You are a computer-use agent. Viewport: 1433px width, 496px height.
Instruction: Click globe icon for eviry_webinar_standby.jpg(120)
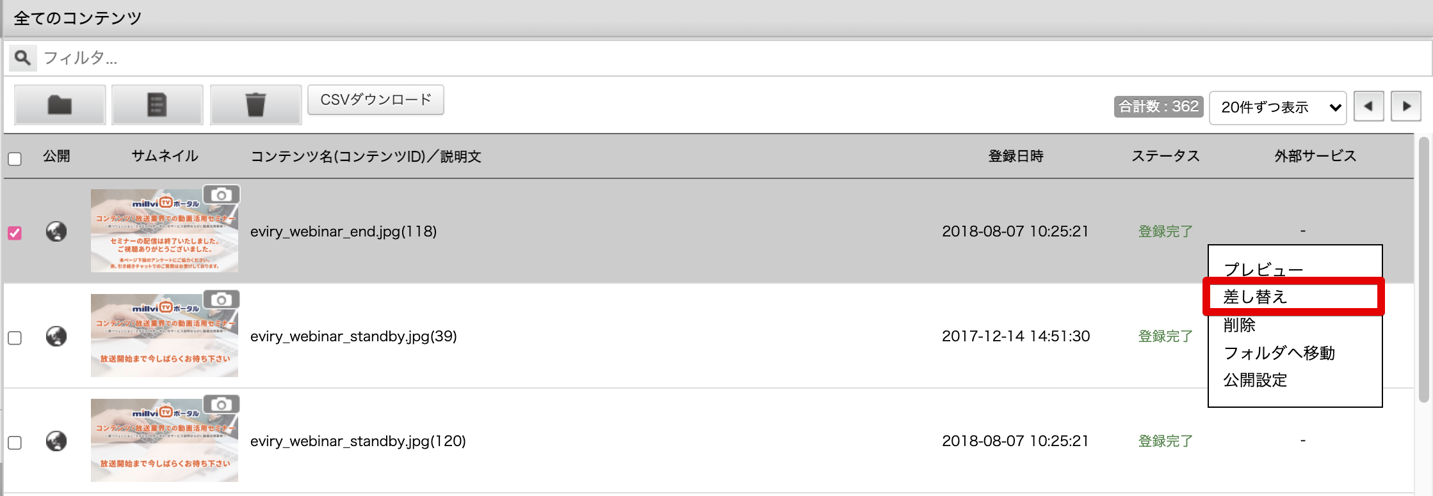pyautogui.click(x=56, y=441)
